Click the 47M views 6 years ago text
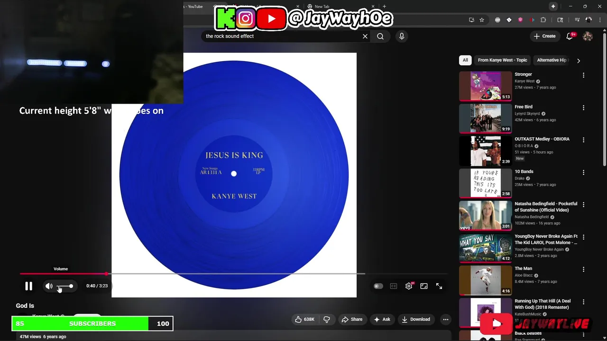The image size is (607, 341). [x=43, y=337]
